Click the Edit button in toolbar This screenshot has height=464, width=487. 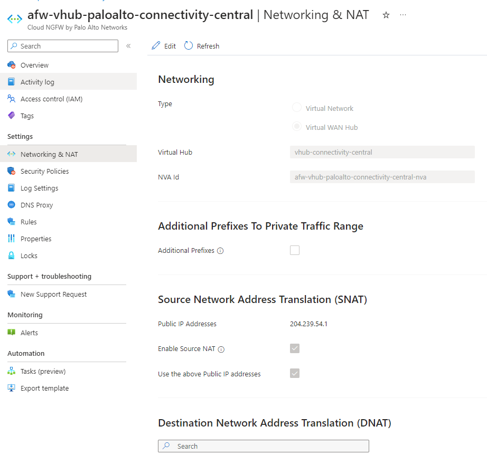tap(164, 46)
